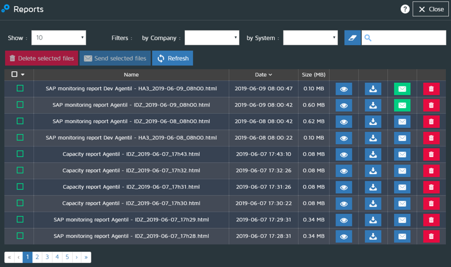Open the Show entries count dropdown

59,38
